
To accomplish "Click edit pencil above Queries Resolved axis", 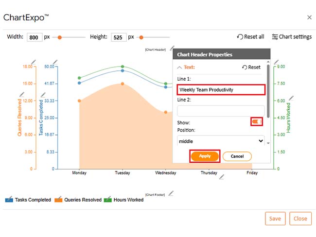I will [33, 61].
